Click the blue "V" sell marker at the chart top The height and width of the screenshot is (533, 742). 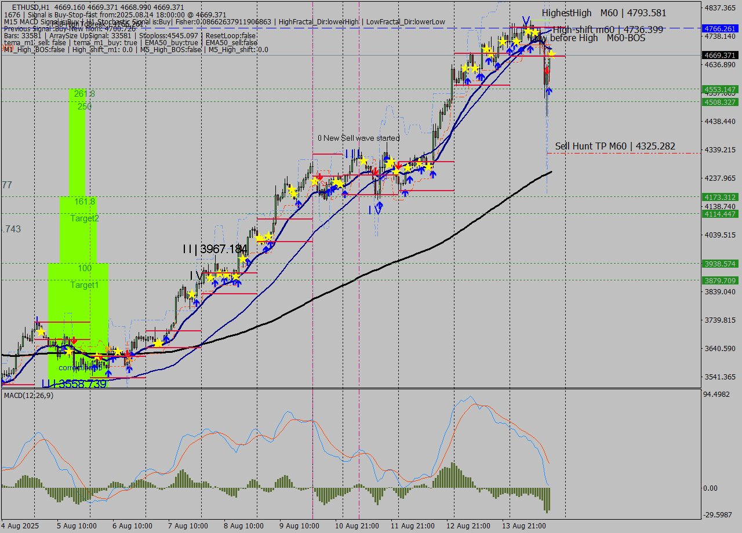click(526, 21)
